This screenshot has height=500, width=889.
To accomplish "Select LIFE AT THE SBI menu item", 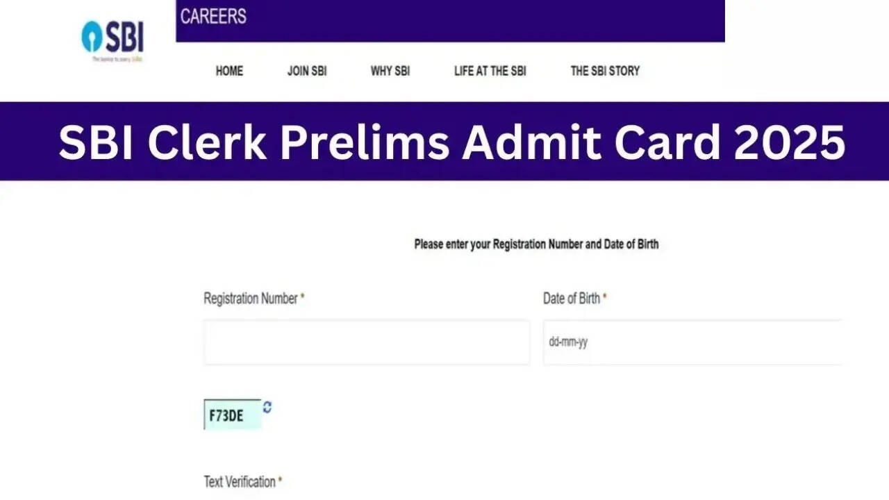I will coord(490,71).
